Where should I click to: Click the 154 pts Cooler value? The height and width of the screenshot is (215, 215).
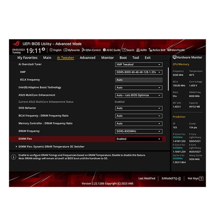[193, 128]
